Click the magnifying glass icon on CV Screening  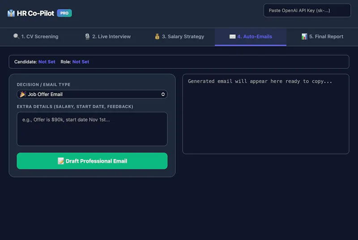[16, 36]
